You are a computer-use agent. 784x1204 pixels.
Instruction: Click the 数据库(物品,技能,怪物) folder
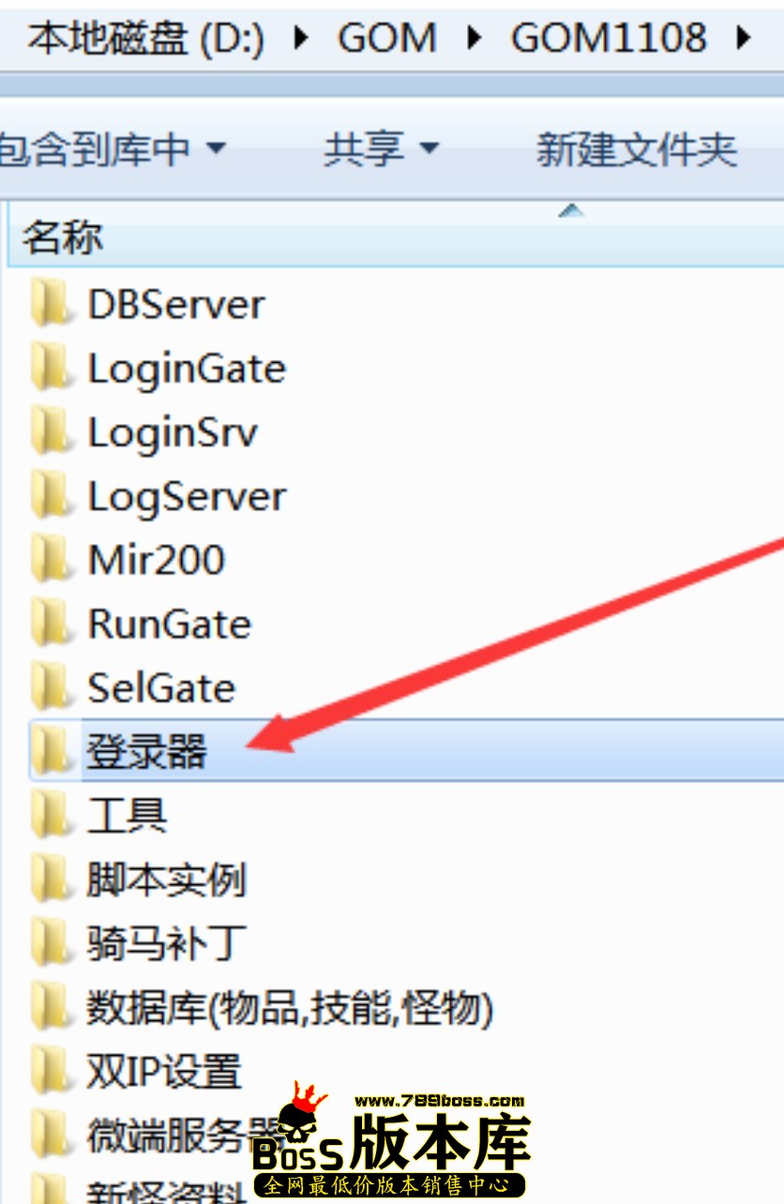[263, 1008]
